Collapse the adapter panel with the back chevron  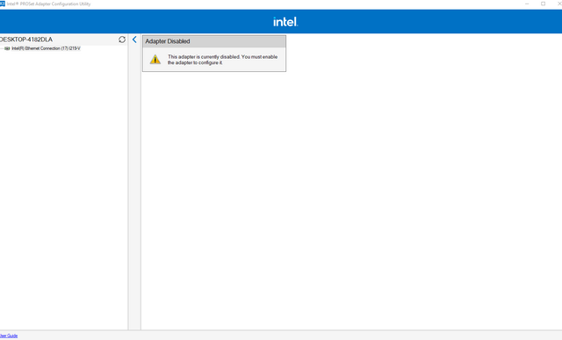134,40
